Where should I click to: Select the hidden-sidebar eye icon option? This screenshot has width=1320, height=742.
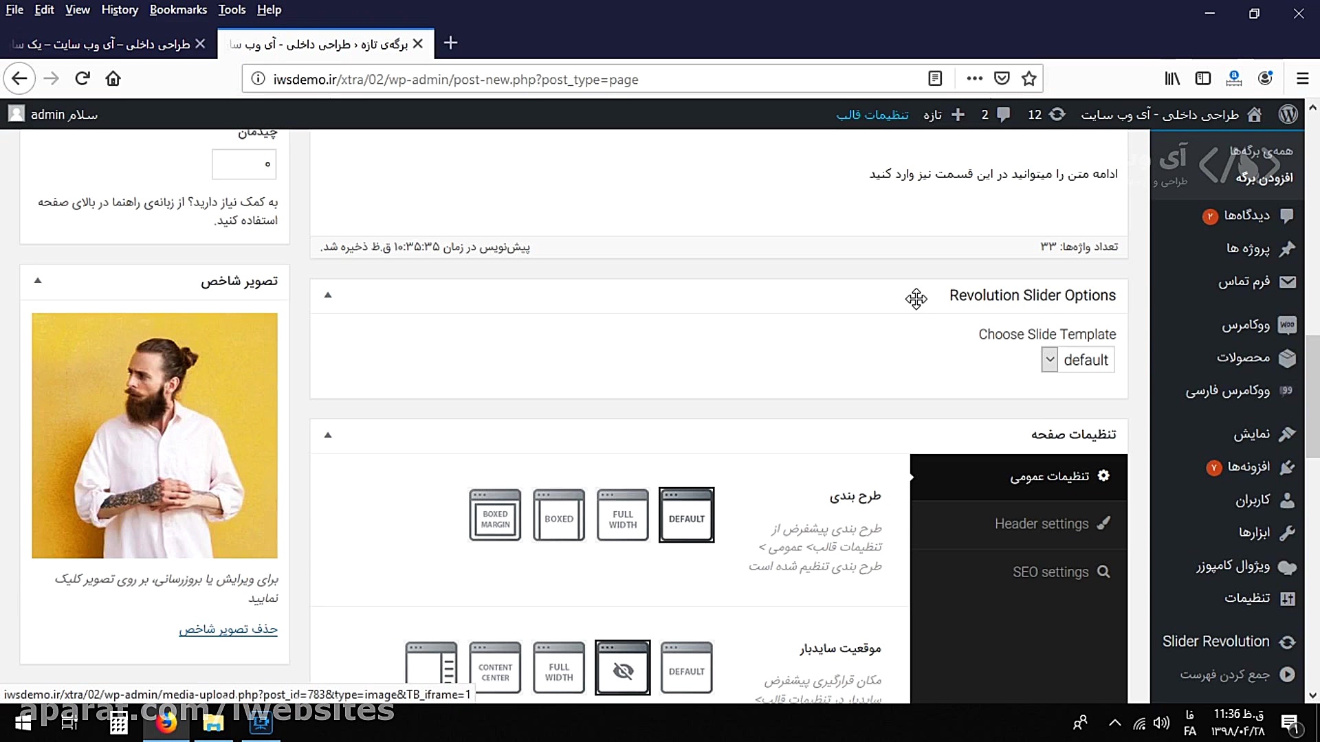coord(622,667)
